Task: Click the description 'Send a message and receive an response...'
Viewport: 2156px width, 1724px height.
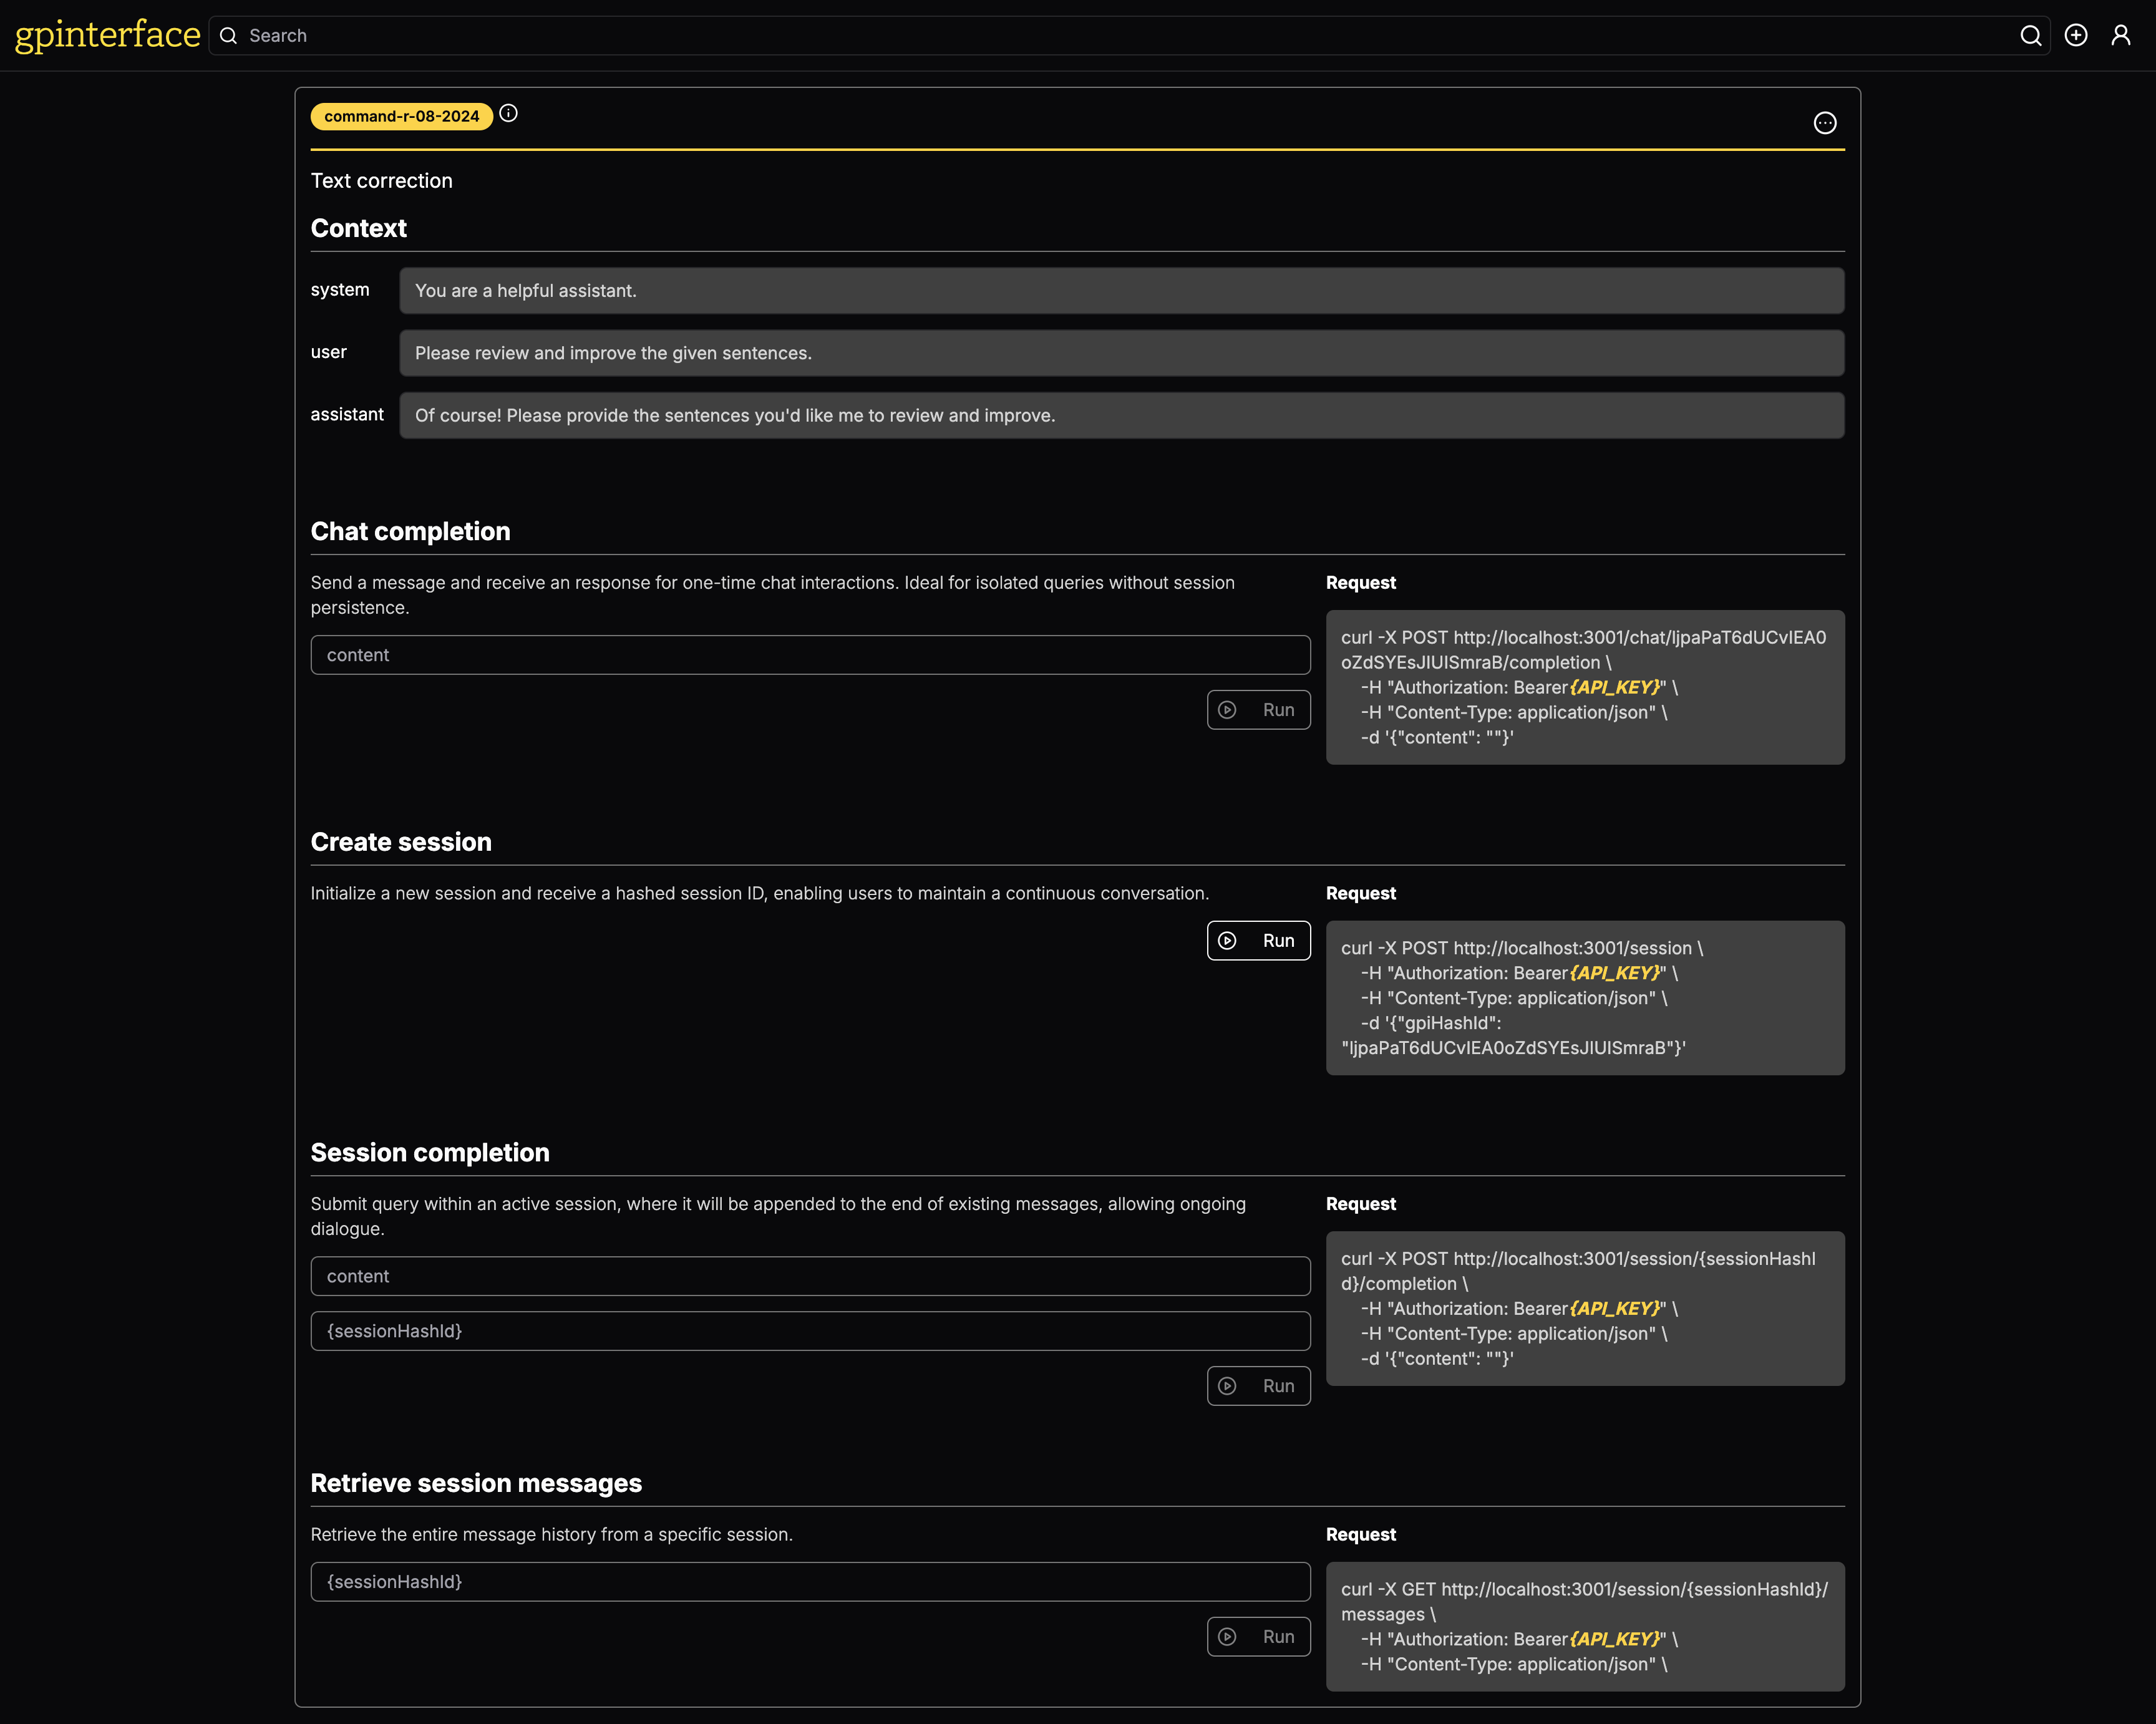Action: click(772, 595)
